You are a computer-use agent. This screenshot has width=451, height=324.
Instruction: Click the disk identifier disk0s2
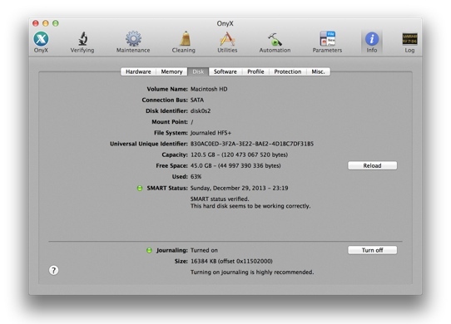[x=201, y=110]
